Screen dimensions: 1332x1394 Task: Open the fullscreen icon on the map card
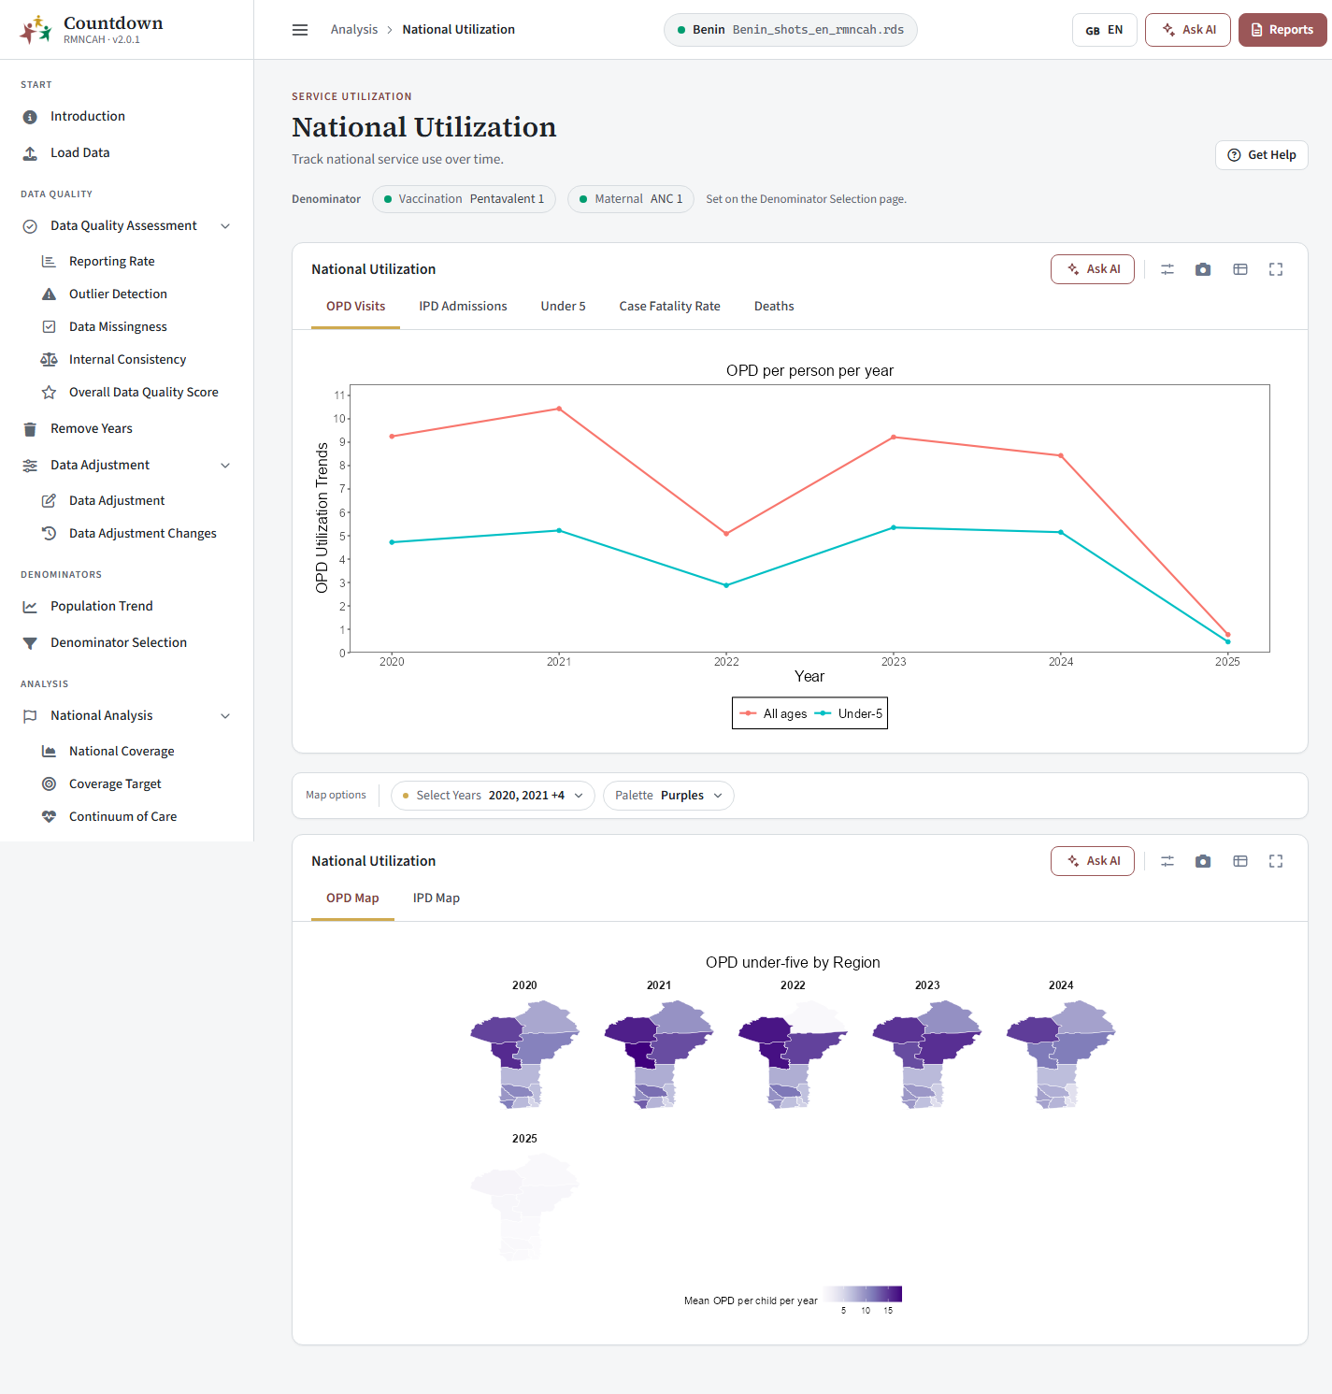[1276, 861]
